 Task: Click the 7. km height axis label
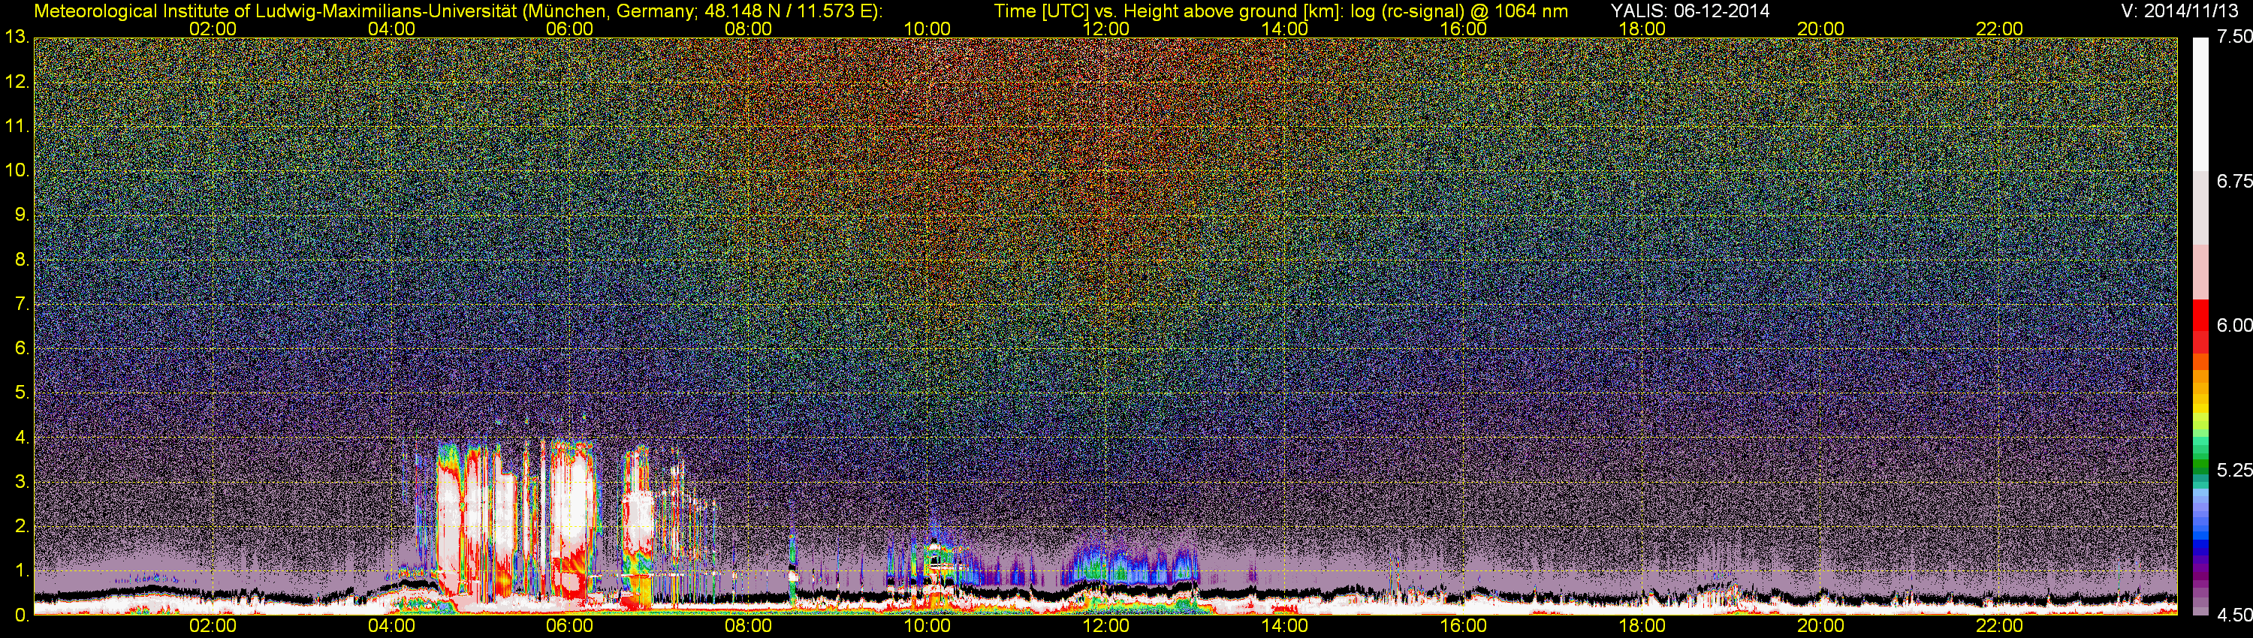click(x=21, y=304)
